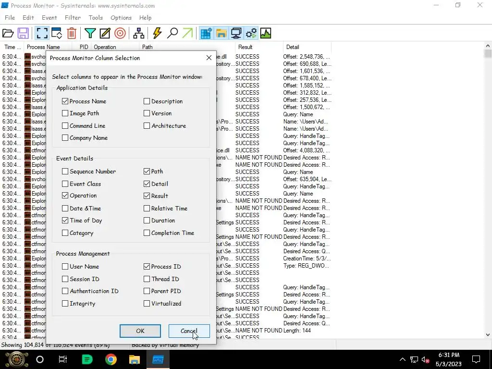The image size is (492, 369).
Task: Toggle Show File System Activity icon
Action: click(221, 33)
